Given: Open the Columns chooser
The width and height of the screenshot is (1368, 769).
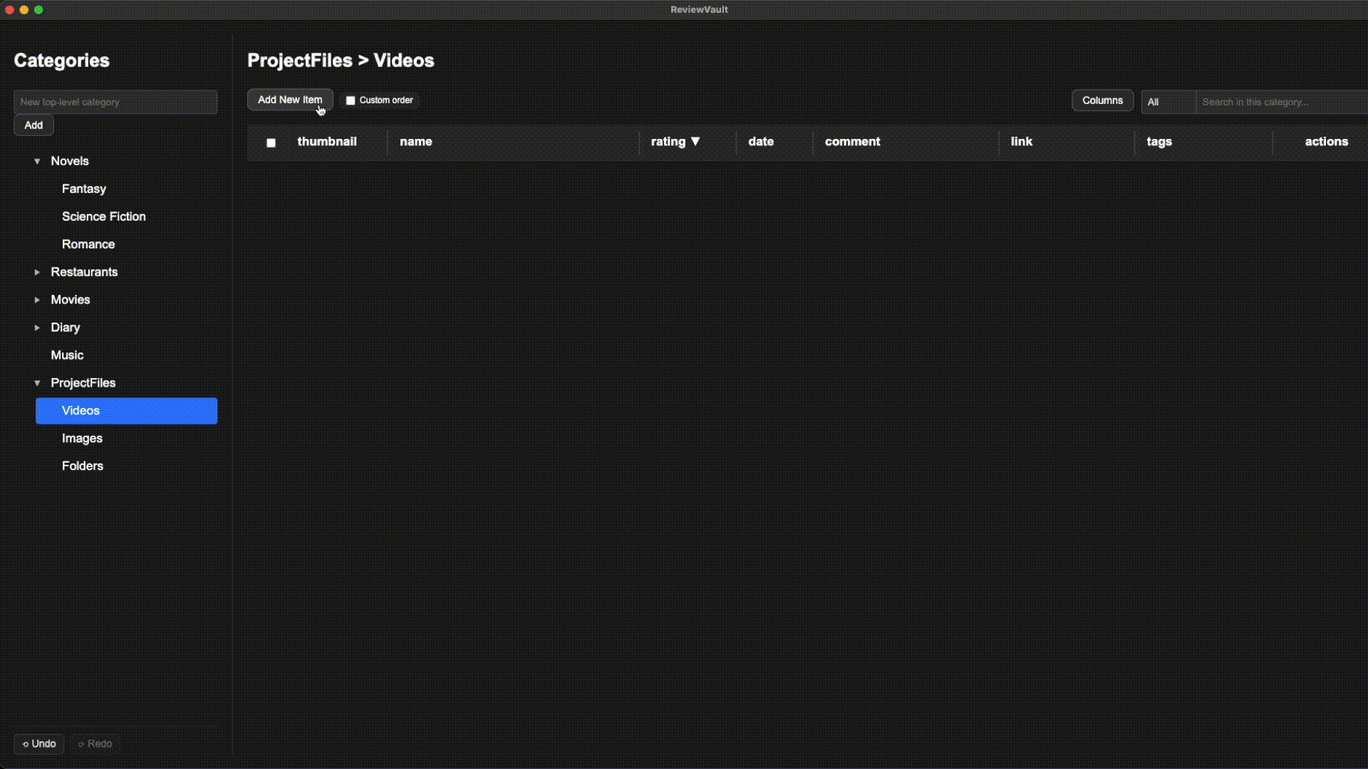Looking at the screenshot, I should tap(1102, 100).
